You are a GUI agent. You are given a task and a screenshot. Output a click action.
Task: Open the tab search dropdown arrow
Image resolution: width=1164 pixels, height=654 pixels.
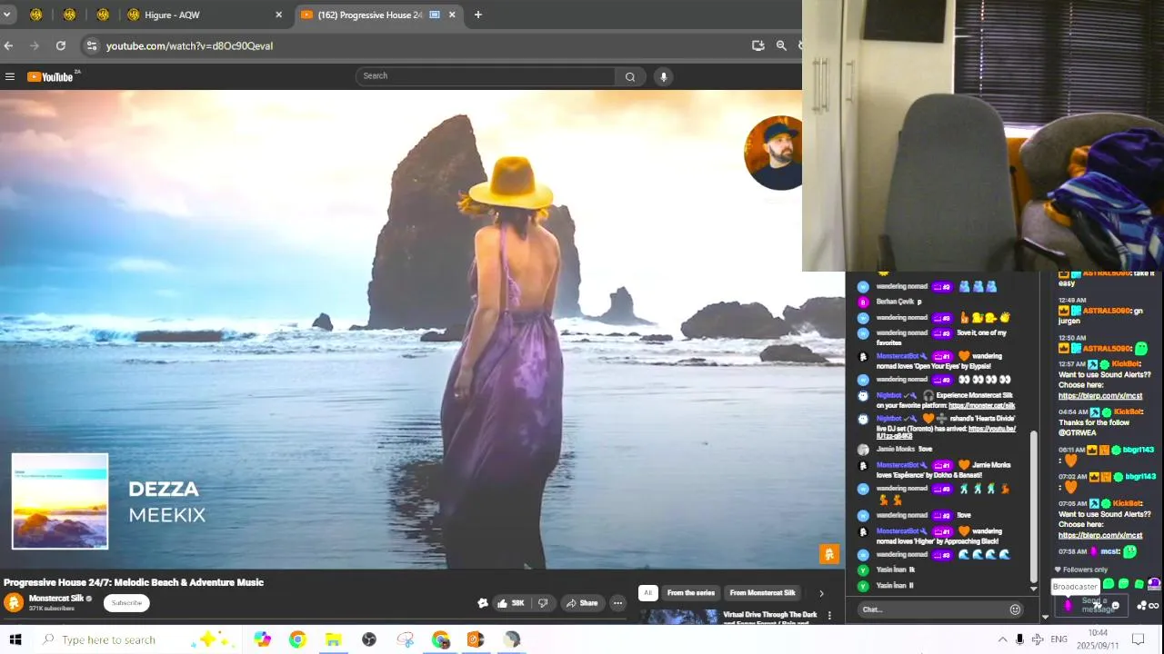point(6,15)
